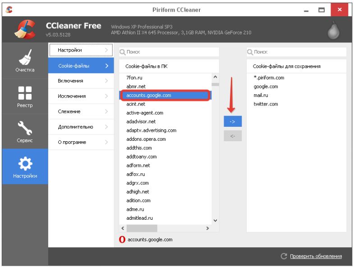Select adgrx.com in the cookie list

(165, 183)
